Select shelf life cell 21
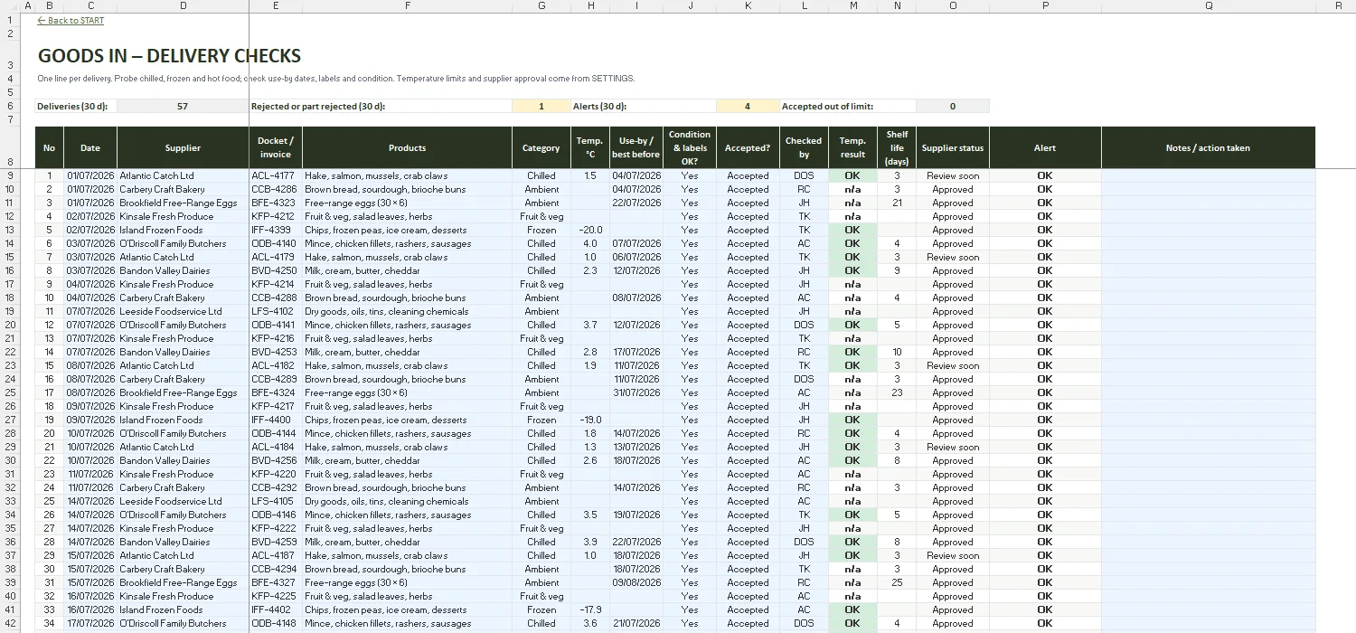This screenshot has width=1356, height=633. [x=897, y=203]
